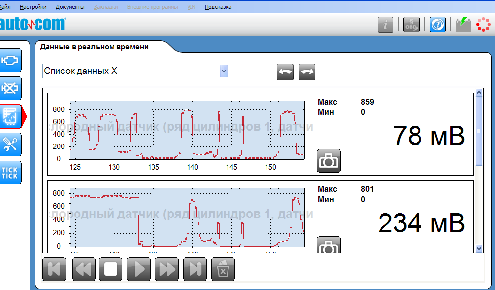Image resolution: width=495 pixels, height=290 pixels.
Task: Open the Настройки menu
Action: pos(33,7)
